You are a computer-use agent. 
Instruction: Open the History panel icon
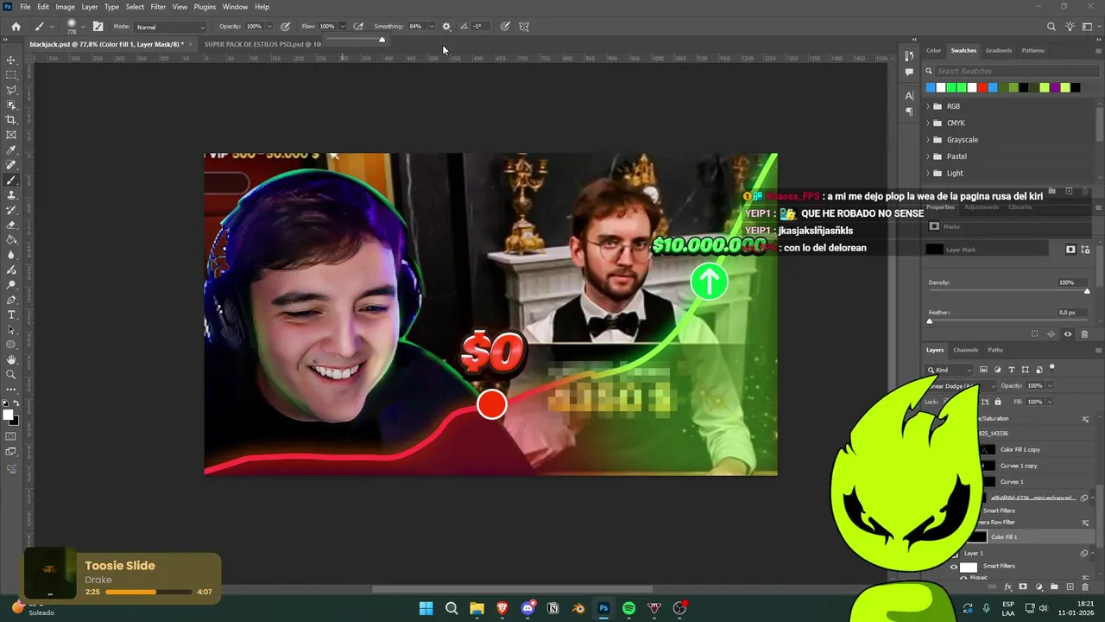click(x=909, y=56)
